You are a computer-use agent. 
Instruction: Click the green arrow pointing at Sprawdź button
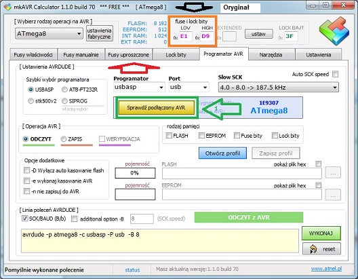222,109
